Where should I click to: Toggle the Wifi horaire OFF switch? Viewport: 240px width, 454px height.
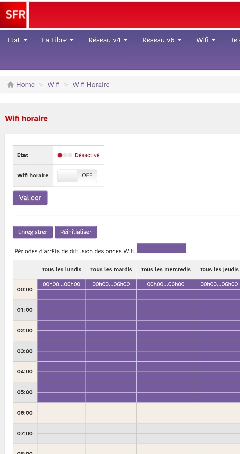77,175
